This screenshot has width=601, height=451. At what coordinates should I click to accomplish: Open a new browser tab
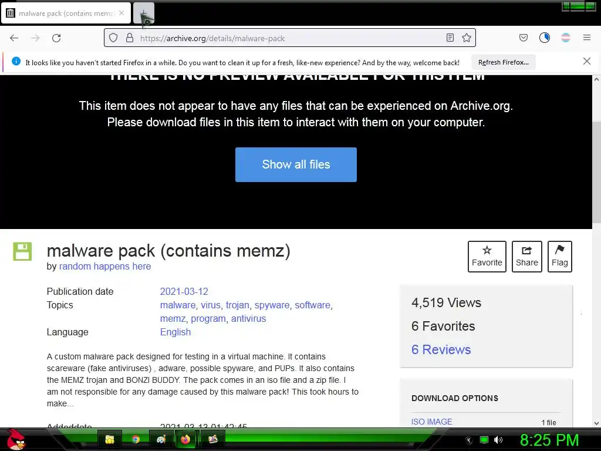(144, 14)
